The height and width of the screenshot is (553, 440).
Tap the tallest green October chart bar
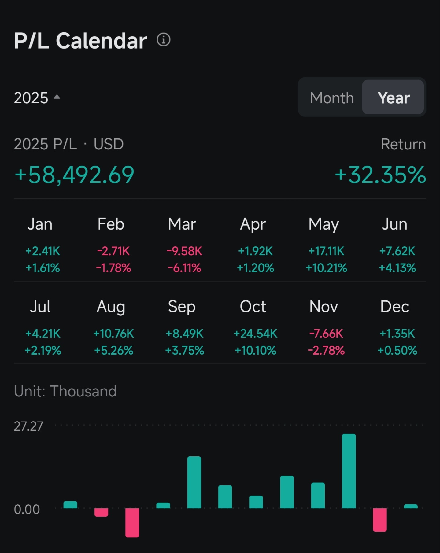(349, 471)
